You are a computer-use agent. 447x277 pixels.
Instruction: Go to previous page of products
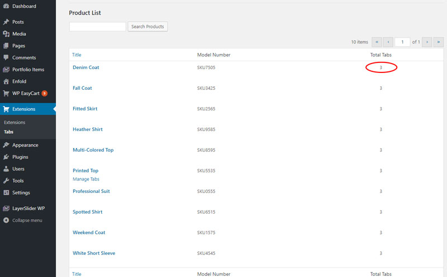coord(388,42)
